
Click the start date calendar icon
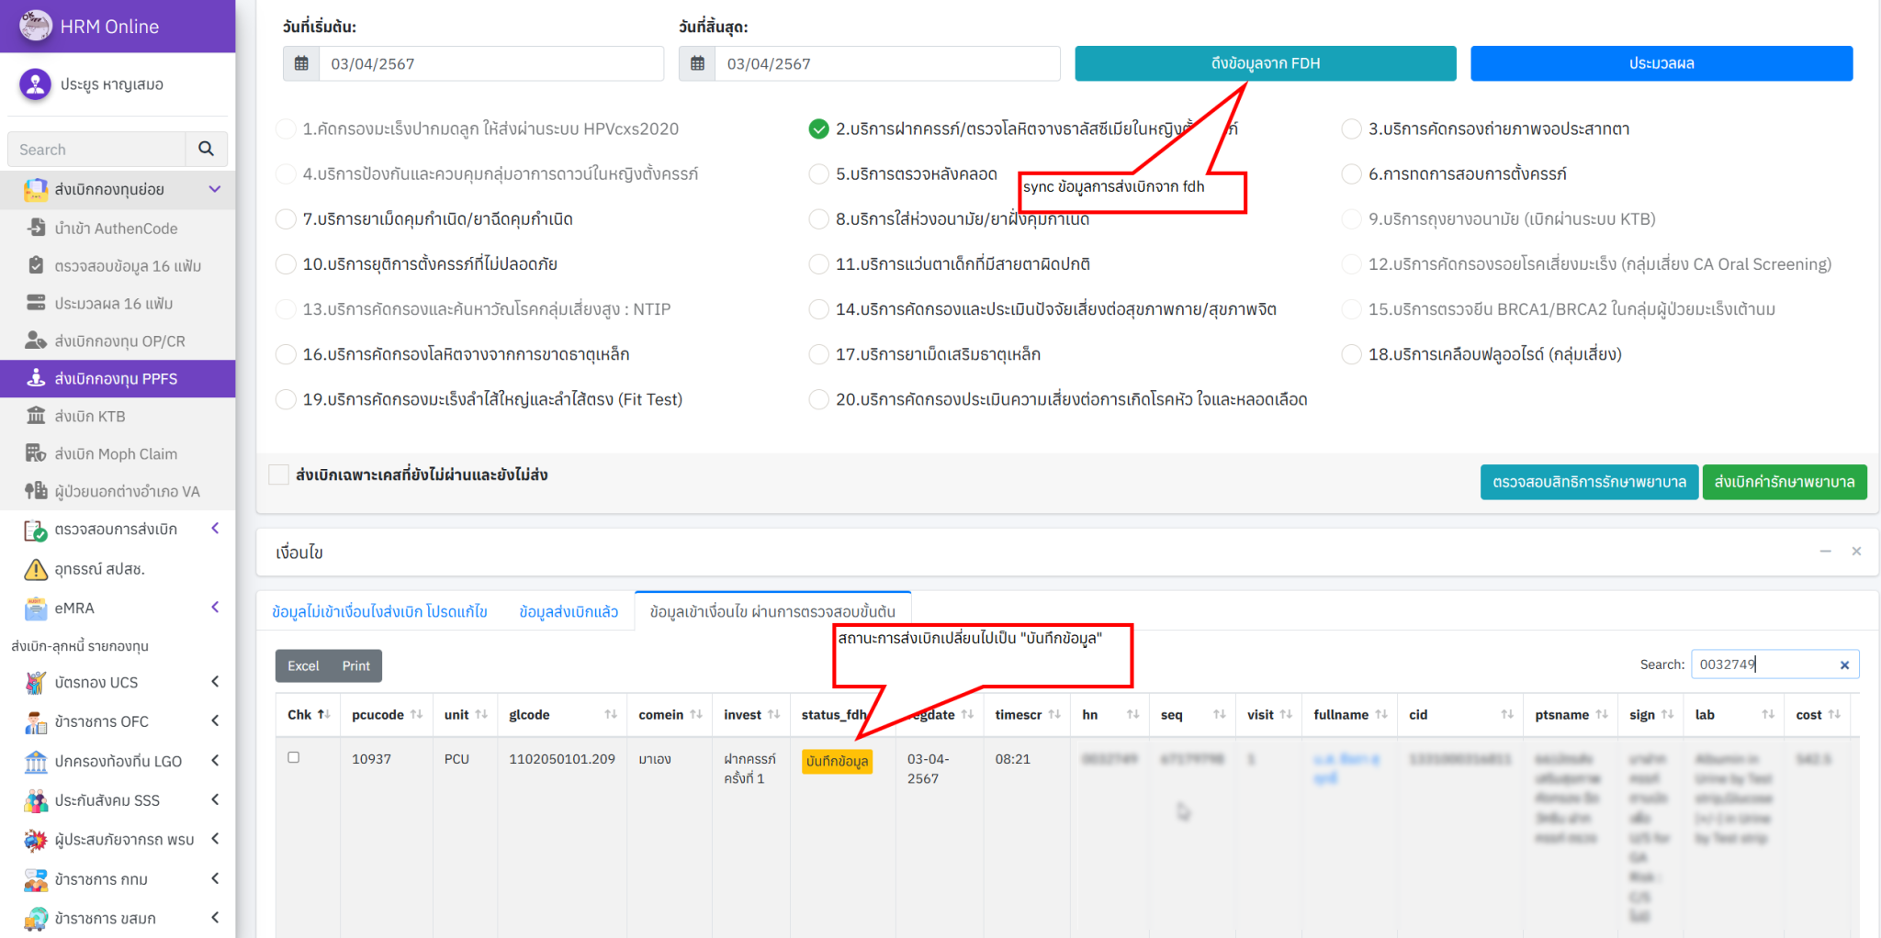[x=301, y=63]
